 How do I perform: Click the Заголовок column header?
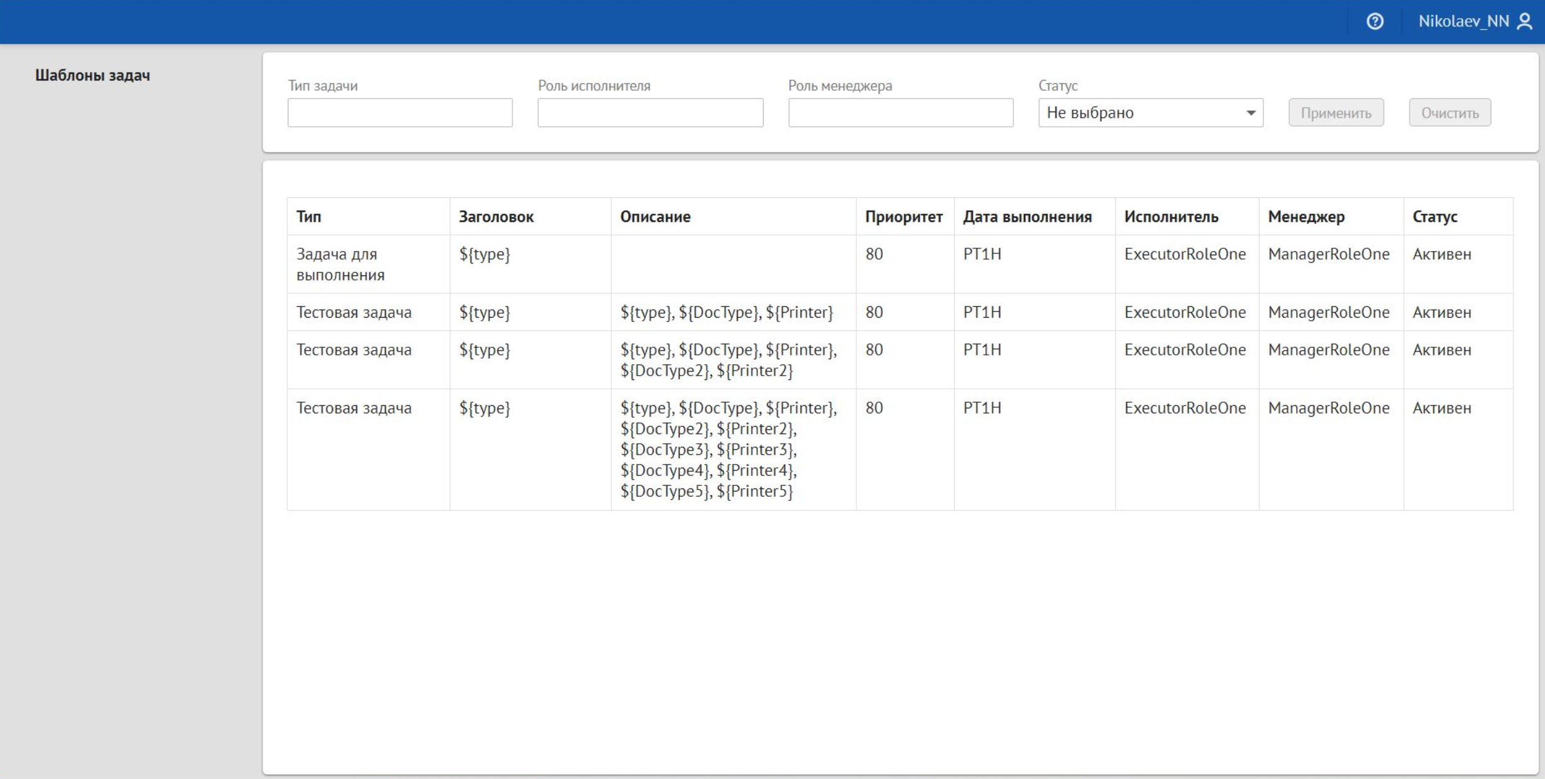coord(496,217)
